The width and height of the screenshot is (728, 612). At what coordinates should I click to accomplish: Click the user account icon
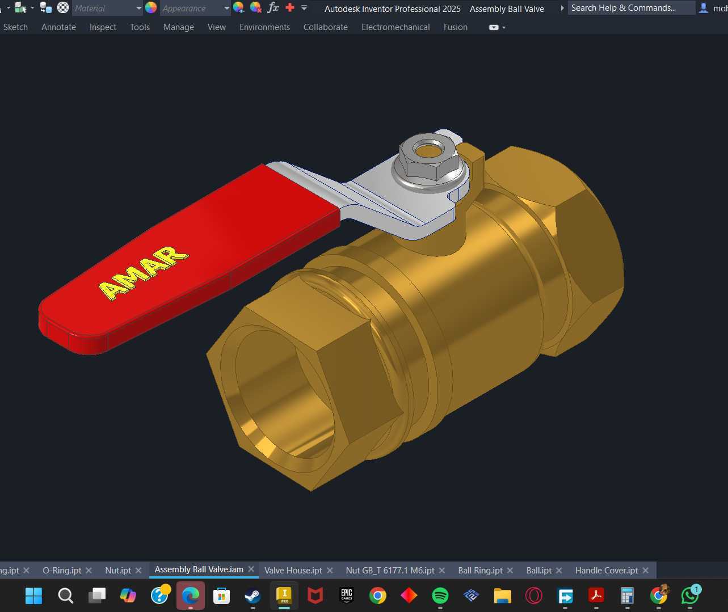click(x=704, y=8)
